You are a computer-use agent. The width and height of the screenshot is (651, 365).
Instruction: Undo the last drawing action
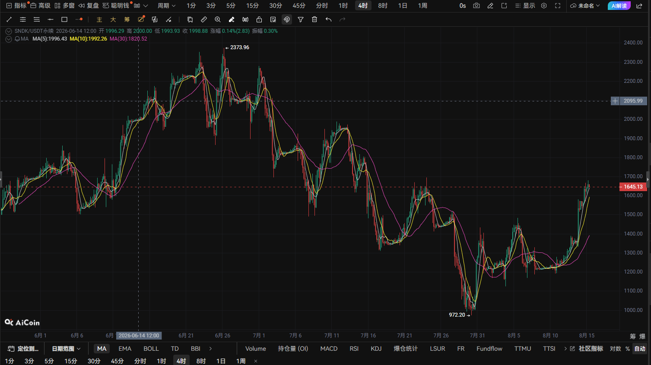tap(328, 19)
